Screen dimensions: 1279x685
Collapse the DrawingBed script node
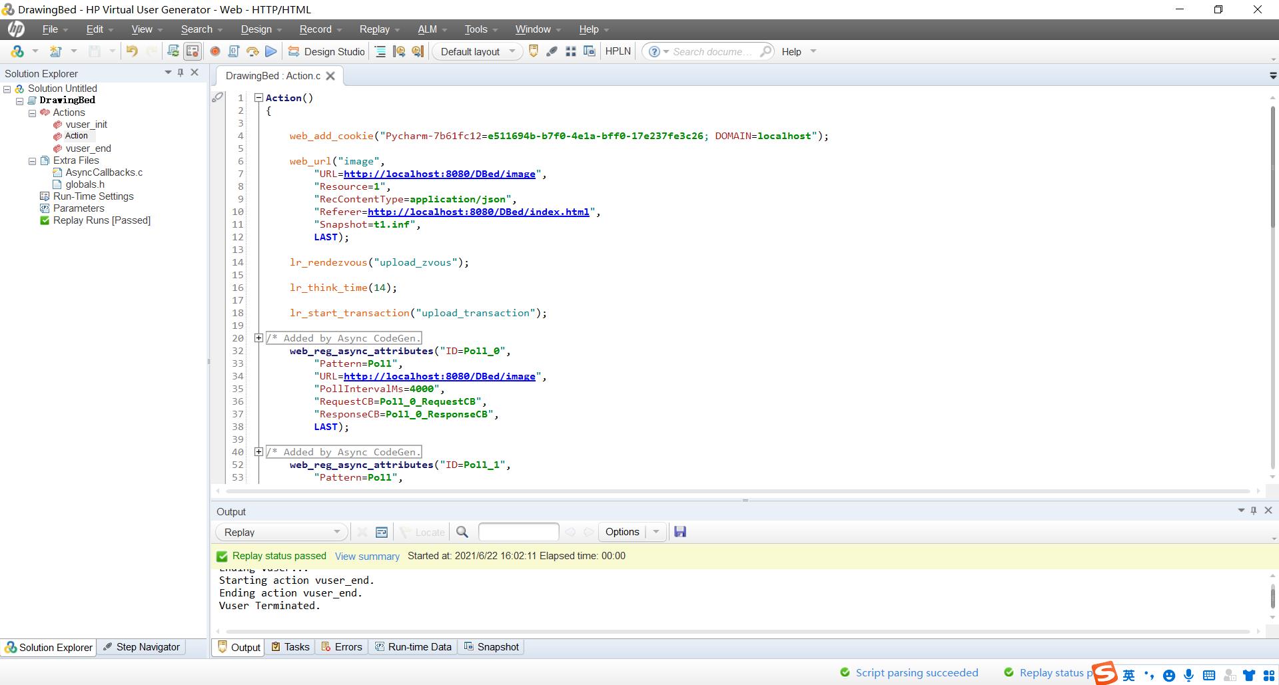pos(20,101)
